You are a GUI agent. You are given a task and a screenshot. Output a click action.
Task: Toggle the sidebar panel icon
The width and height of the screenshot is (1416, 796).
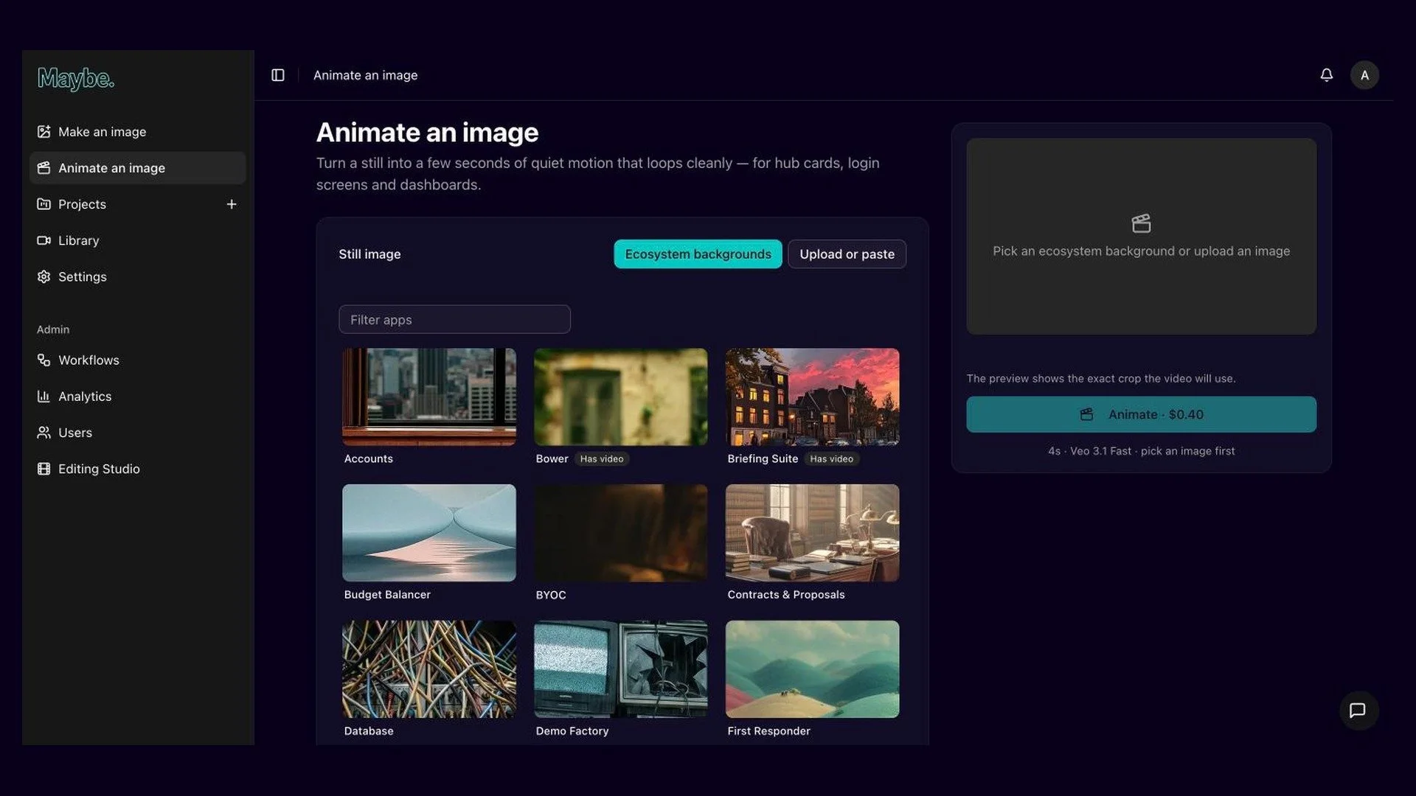pyautogui.click(x=278, y=75)
